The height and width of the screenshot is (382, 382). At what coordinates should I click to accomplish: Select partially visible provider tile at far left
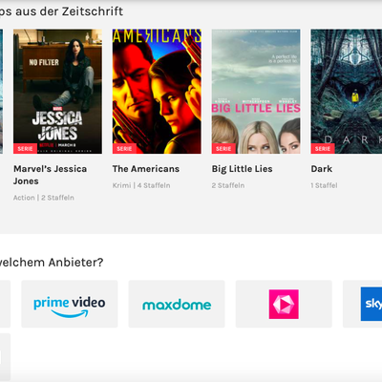[5, 304]
